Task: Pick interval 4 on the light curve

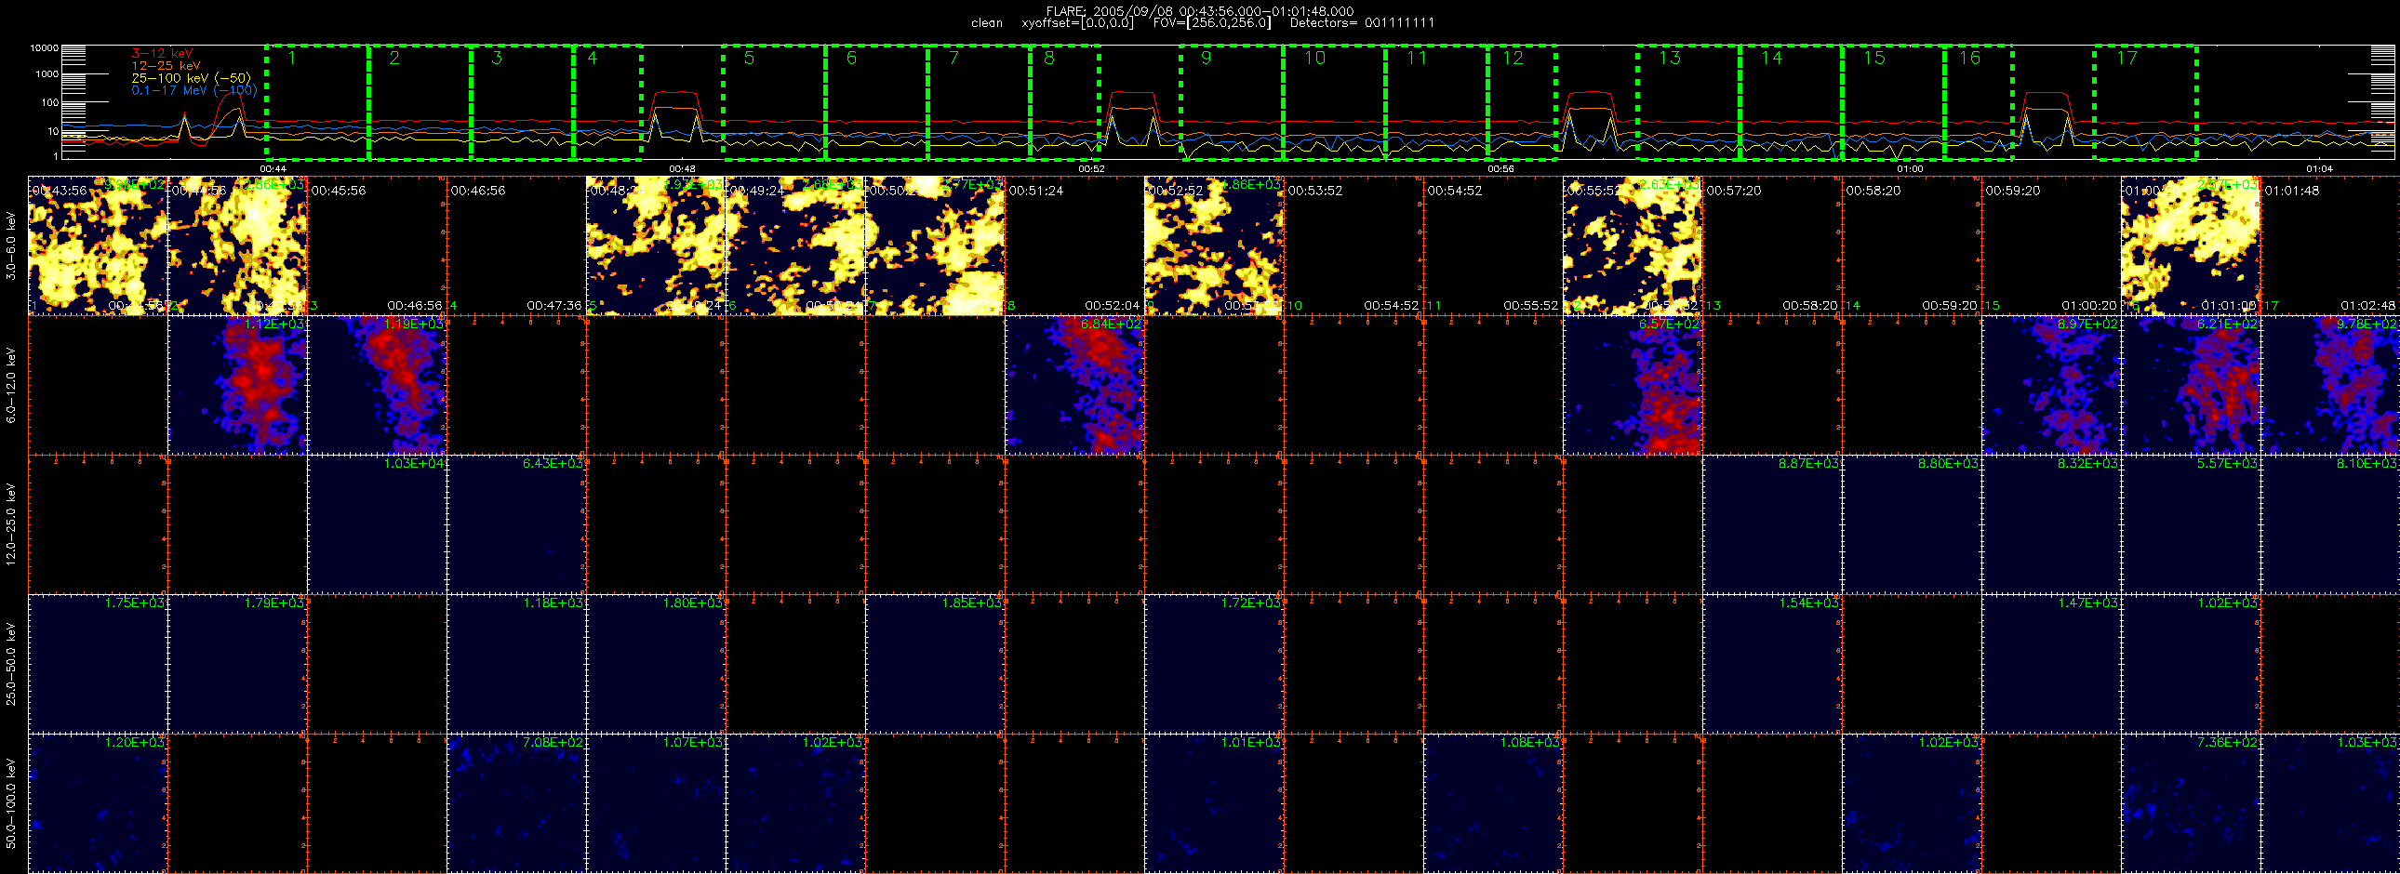Action: (592, 59)
